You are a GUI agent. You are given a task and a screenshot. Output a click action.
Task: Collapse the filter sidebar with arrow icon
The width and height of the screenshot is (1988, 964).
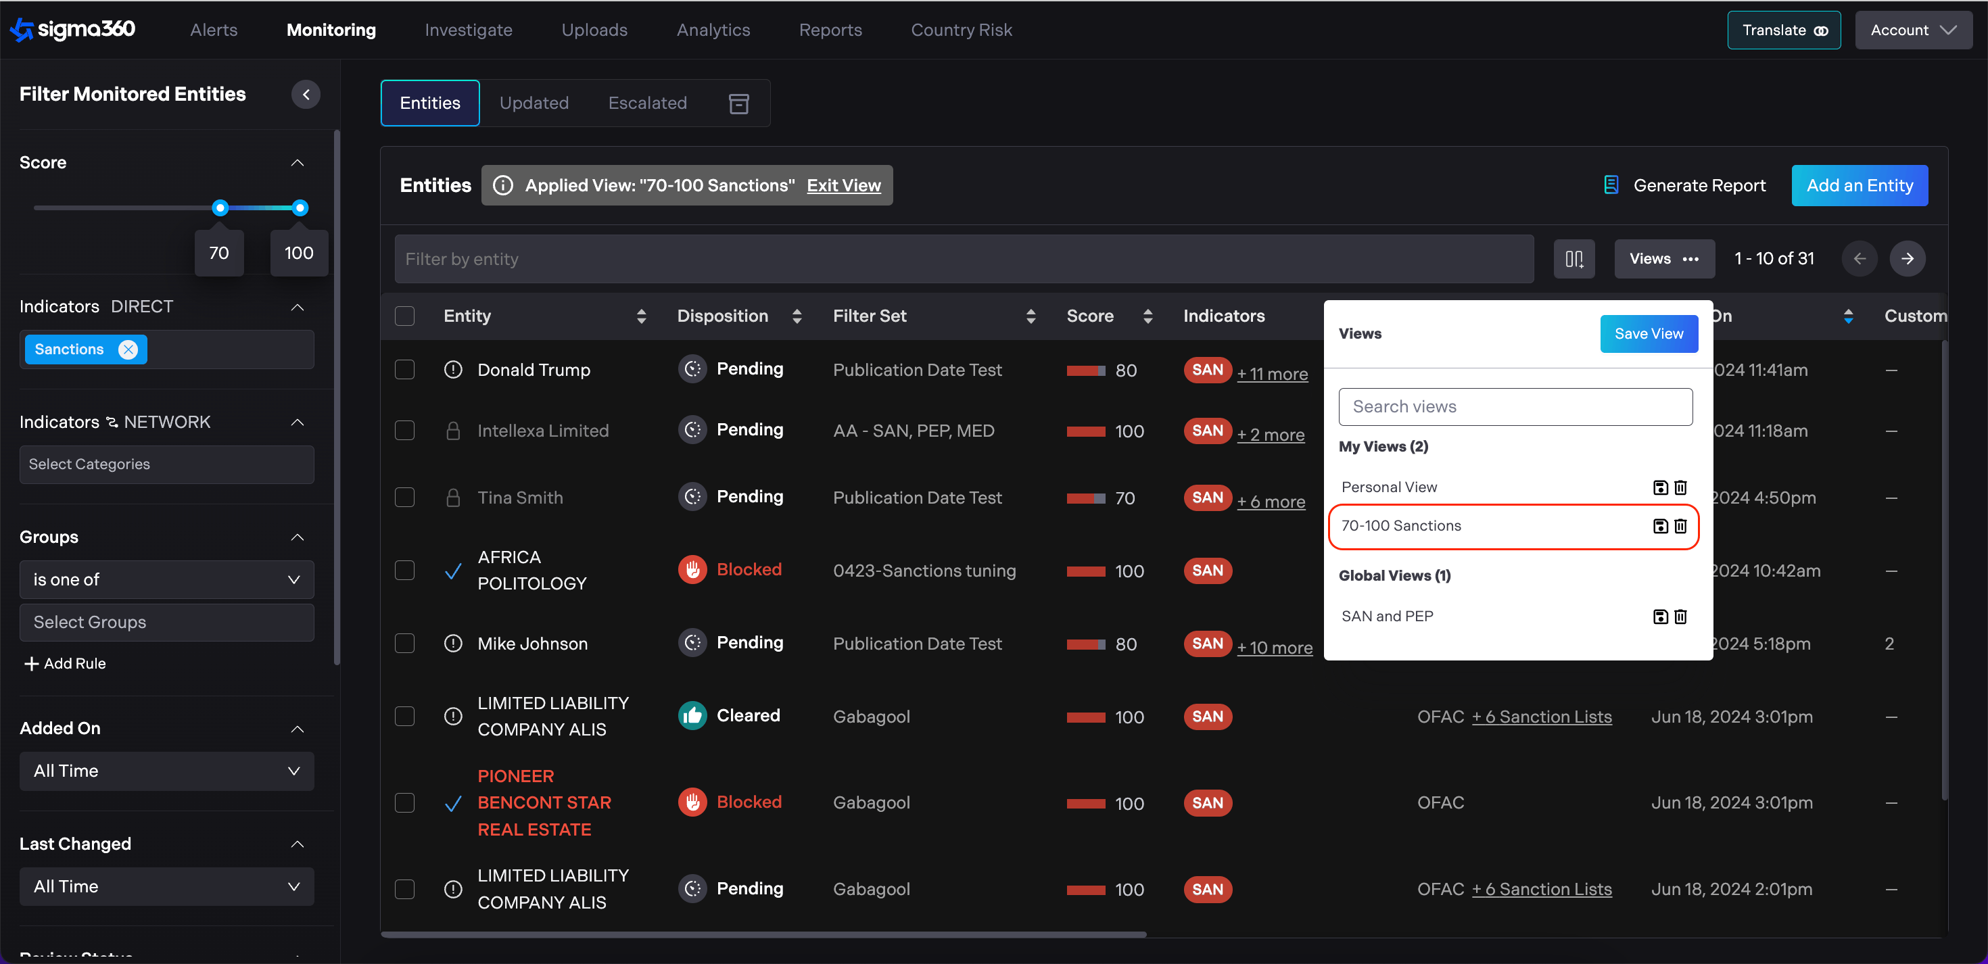(306, 94)
